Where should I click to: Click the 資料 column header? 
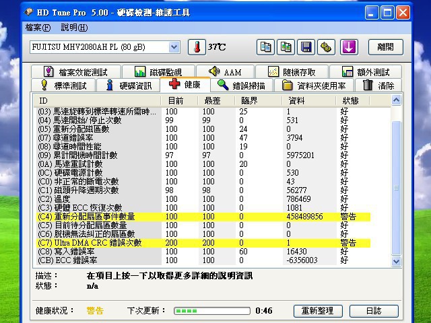pyautogui.click(x=309, y=100)
